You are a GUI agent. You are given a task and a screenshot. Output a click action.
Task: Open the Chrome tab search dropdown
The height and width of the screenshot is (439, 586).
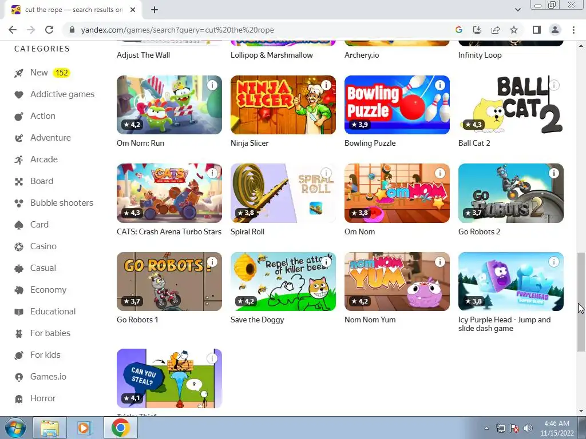pyautogui.click(x=517, y=10)
